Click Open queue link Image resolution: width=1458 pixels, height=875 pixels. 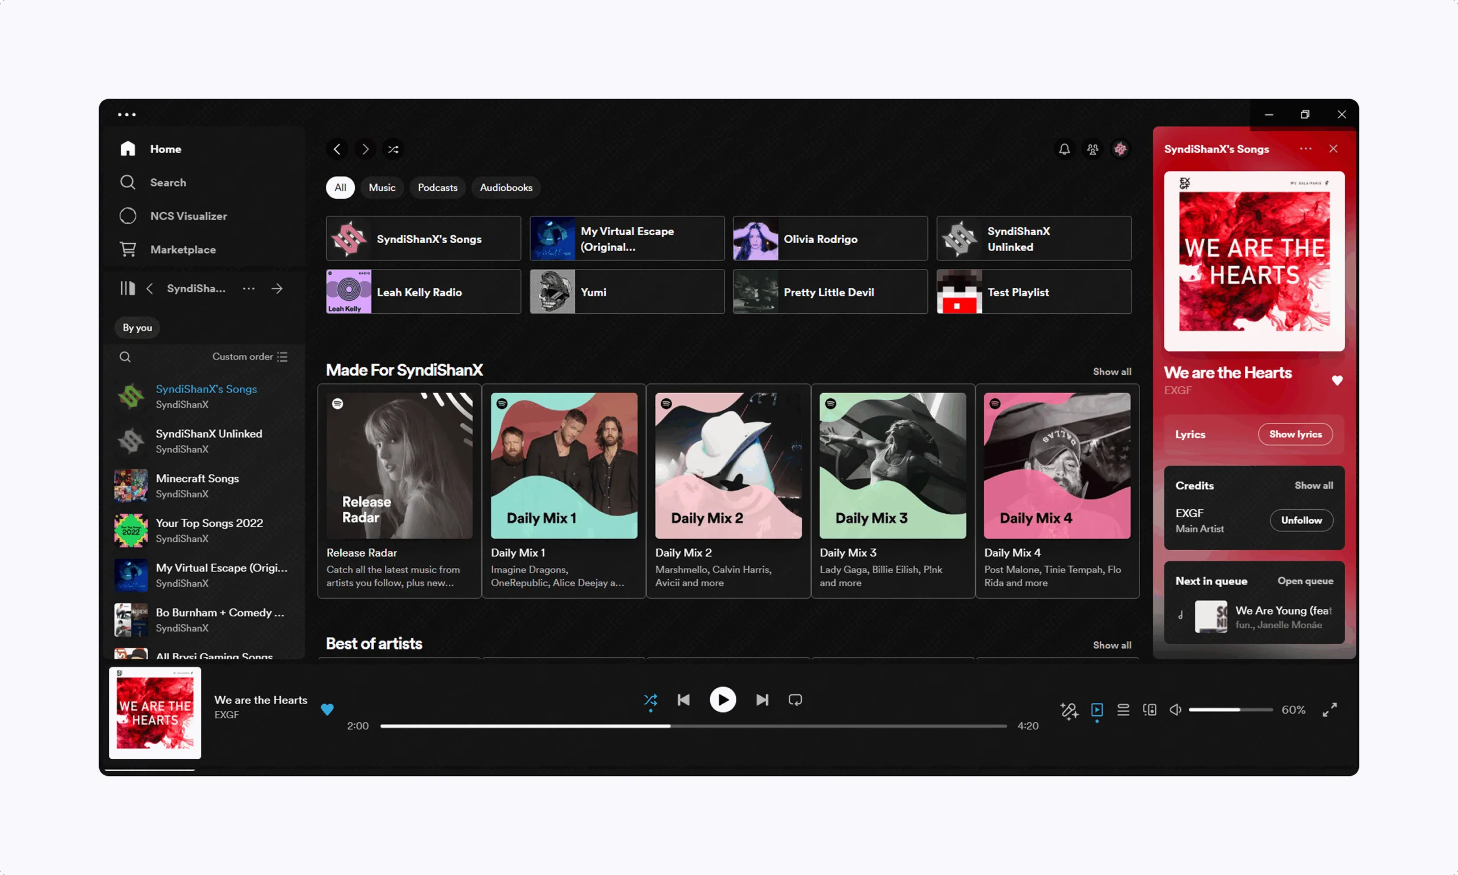click(1305, 581)
